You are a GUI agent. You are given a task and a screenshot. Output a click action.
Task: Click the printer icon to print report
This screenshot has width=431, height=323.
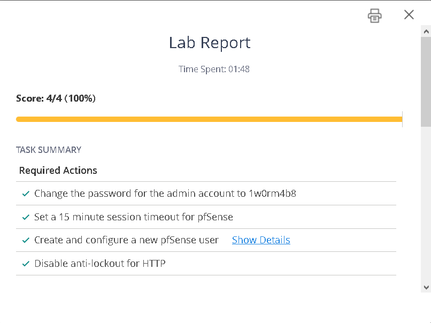tap(375, 16)
